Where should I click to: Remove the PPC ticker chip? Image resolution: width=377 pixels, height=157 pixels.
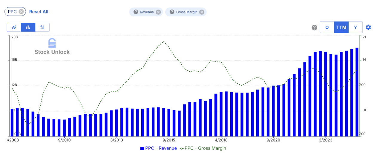coord(21,12)
